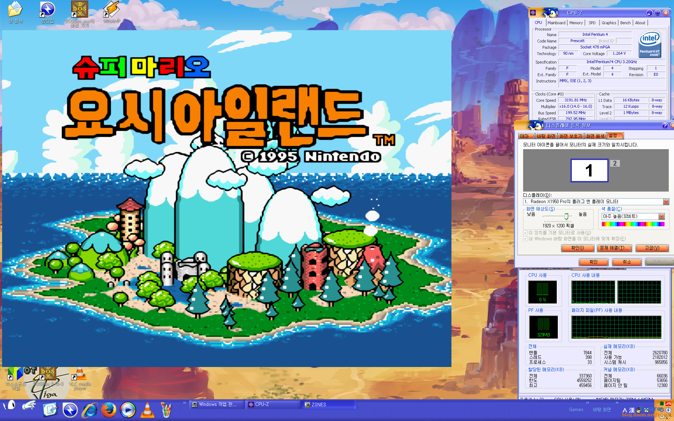Click the paint brushes cup quick launch icon

(x=166, y=410)
